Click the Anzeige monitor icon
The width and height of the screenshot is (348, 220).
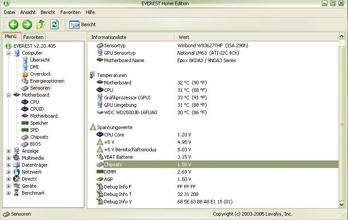coord(17,150)
